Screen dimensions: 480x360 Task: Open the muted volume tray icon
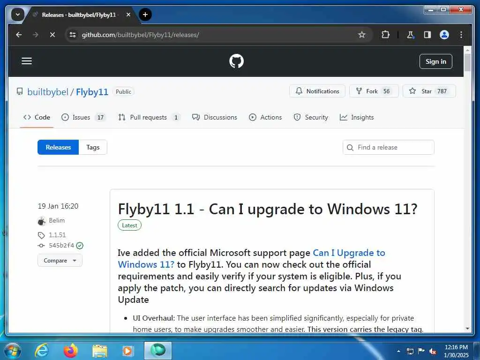click(x=433, y=352)
